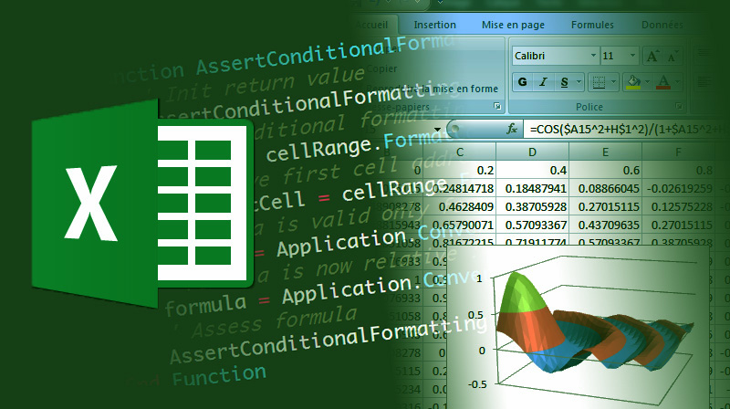The height and width of the screenshot is (409, 730).
Task: Select the cell containing 0.4
Action: click(532, 170)
